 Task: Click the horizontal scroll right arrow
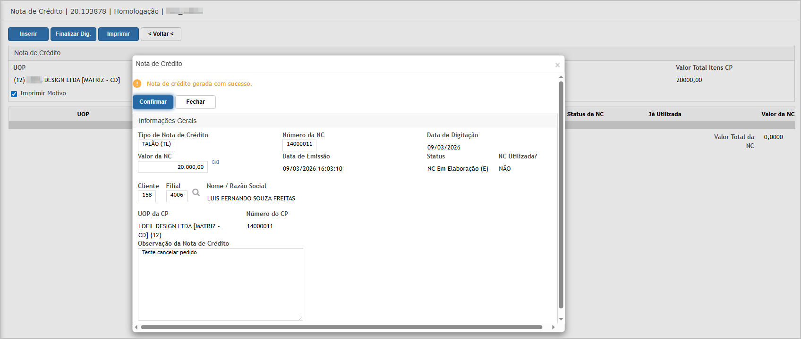(554, 327)
